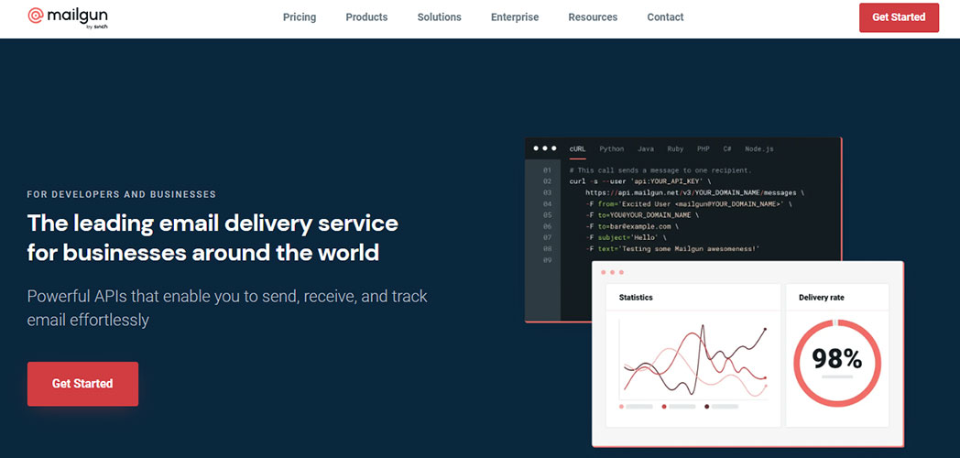Viewport: 960px width, 458px height.
Task: Switch to the Java code tab
Action: click(x=645, y=148)
